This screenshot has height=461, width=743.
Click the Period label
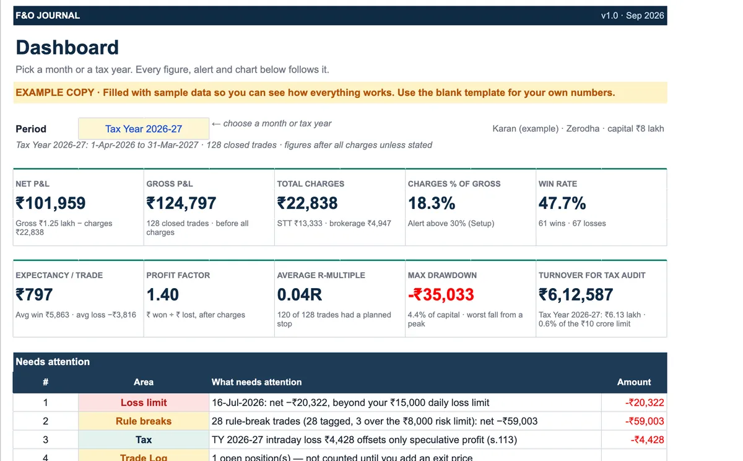(x=31, y=129)
